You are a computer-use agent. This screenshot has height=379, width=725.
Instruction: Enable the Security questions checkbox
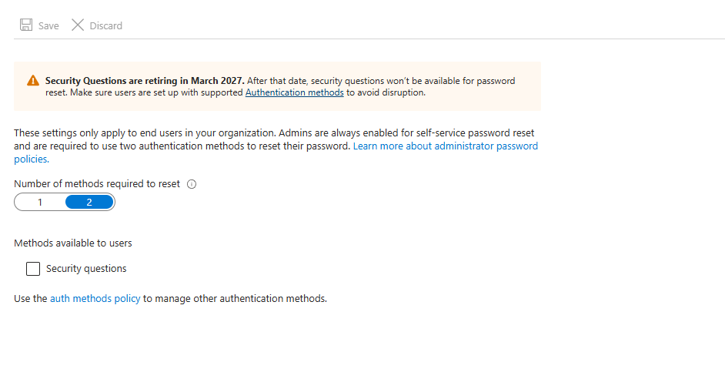click(33, 269)
